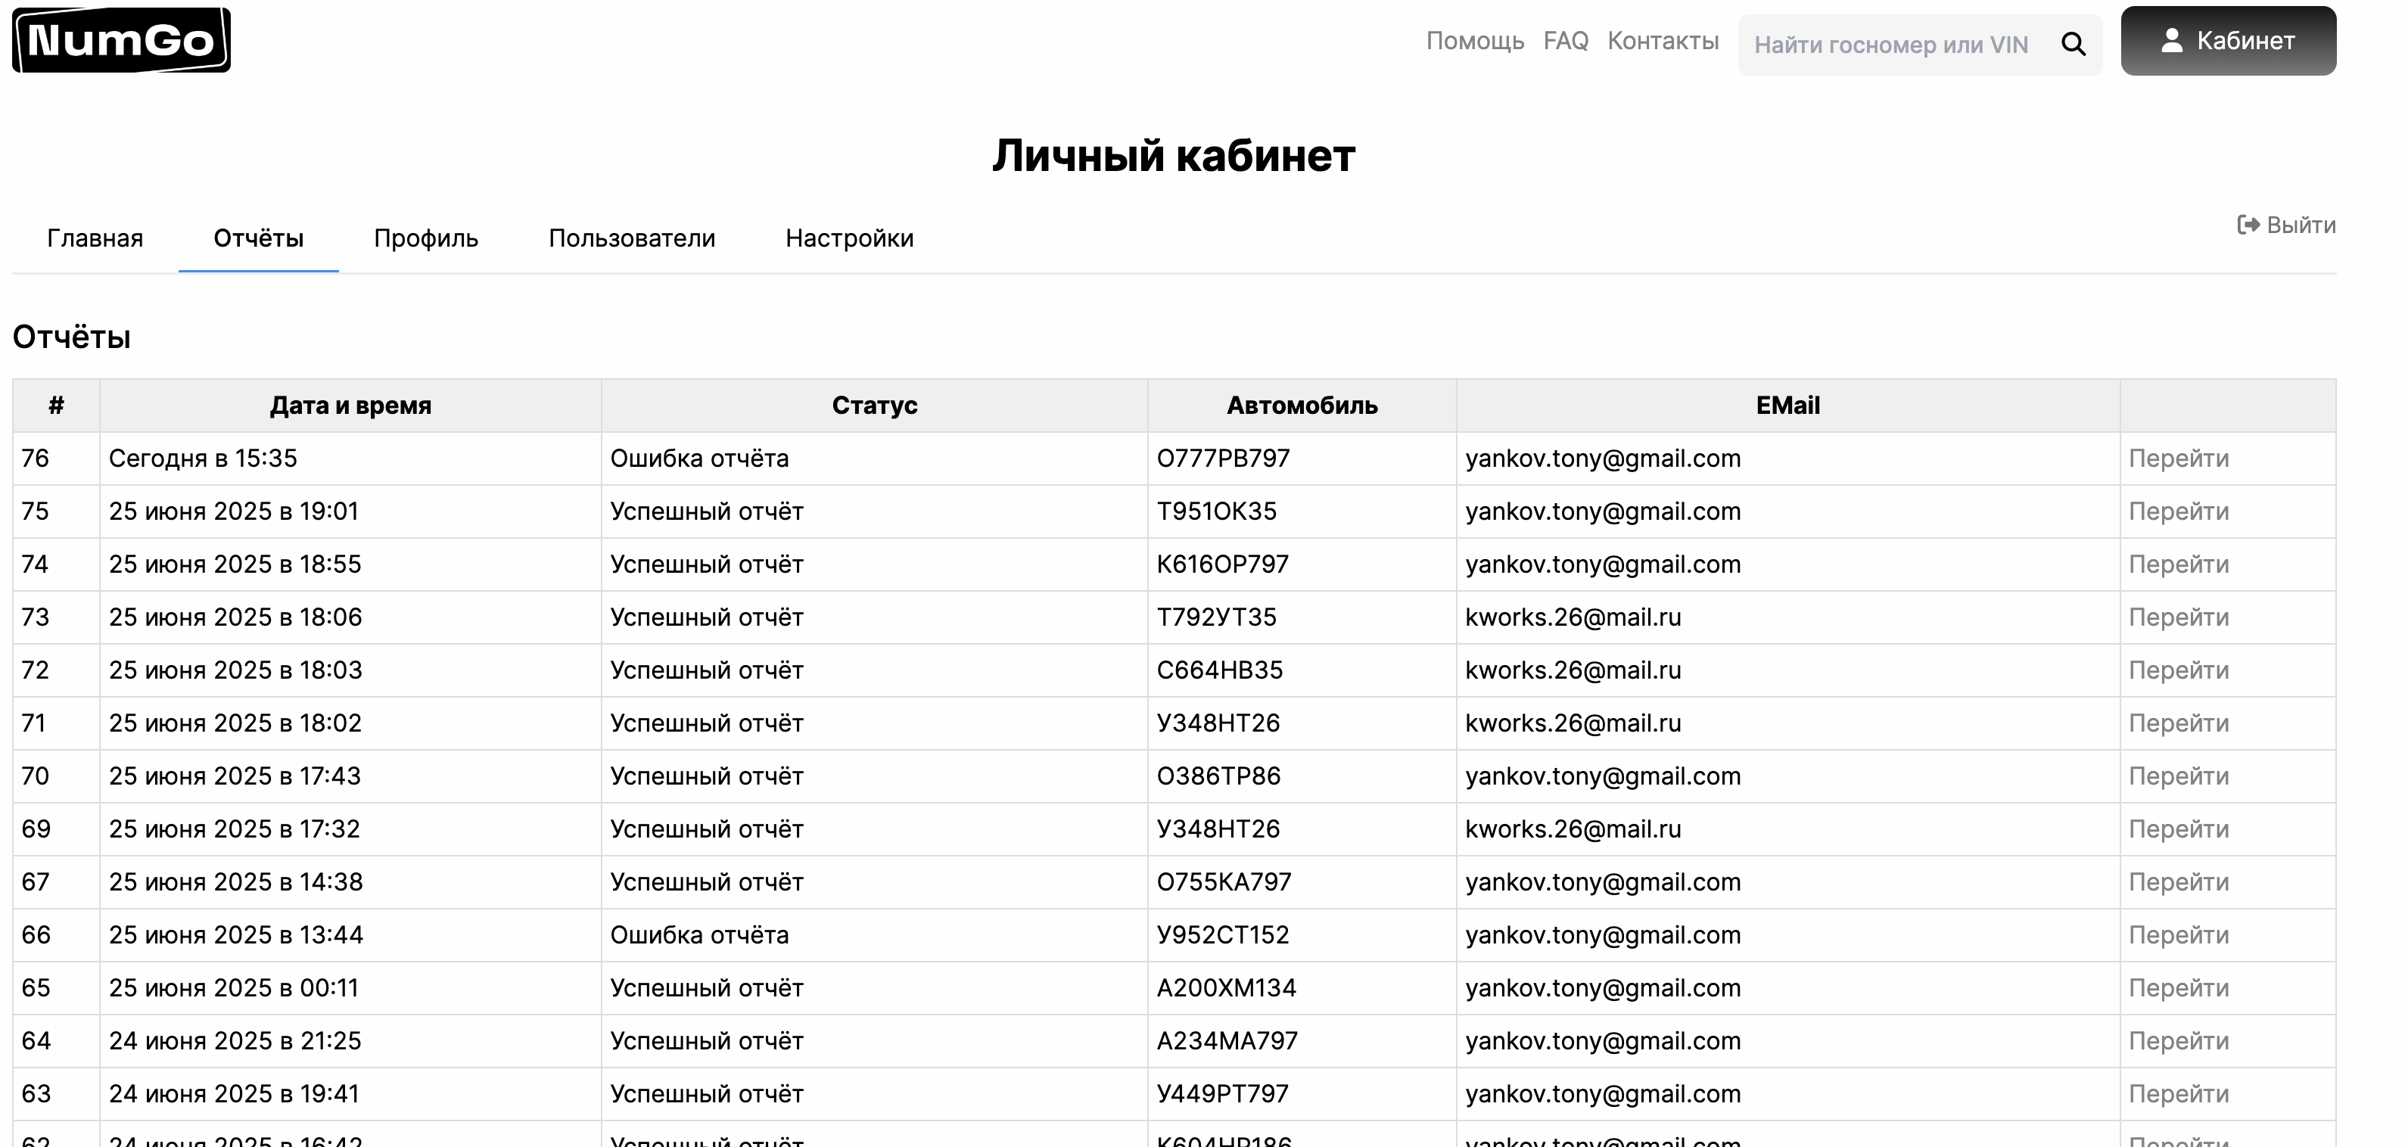Click the Выйти logout icon

point(2248,225)
